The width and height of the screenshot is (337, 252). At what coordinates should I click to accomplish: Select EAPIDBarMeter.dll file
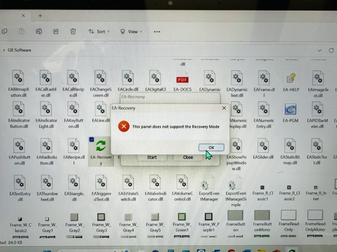[318, 115]
